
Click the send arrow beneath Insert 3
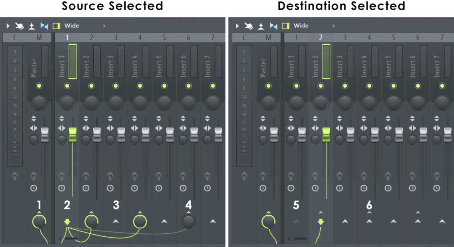[115, 221]
